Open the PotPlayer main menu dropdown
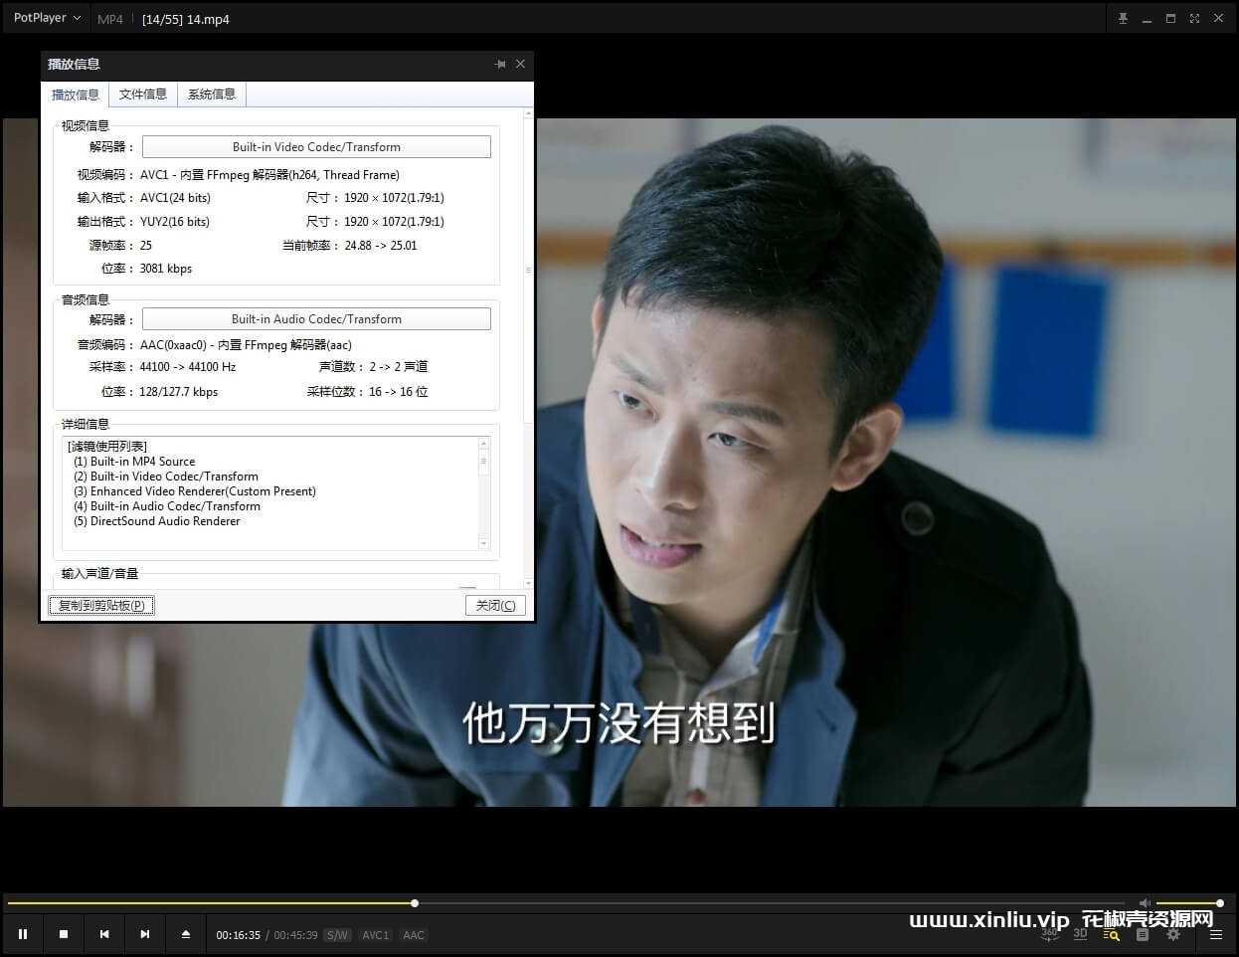The width and height of the screenshot is (1239, 957). tap(47, 18)
